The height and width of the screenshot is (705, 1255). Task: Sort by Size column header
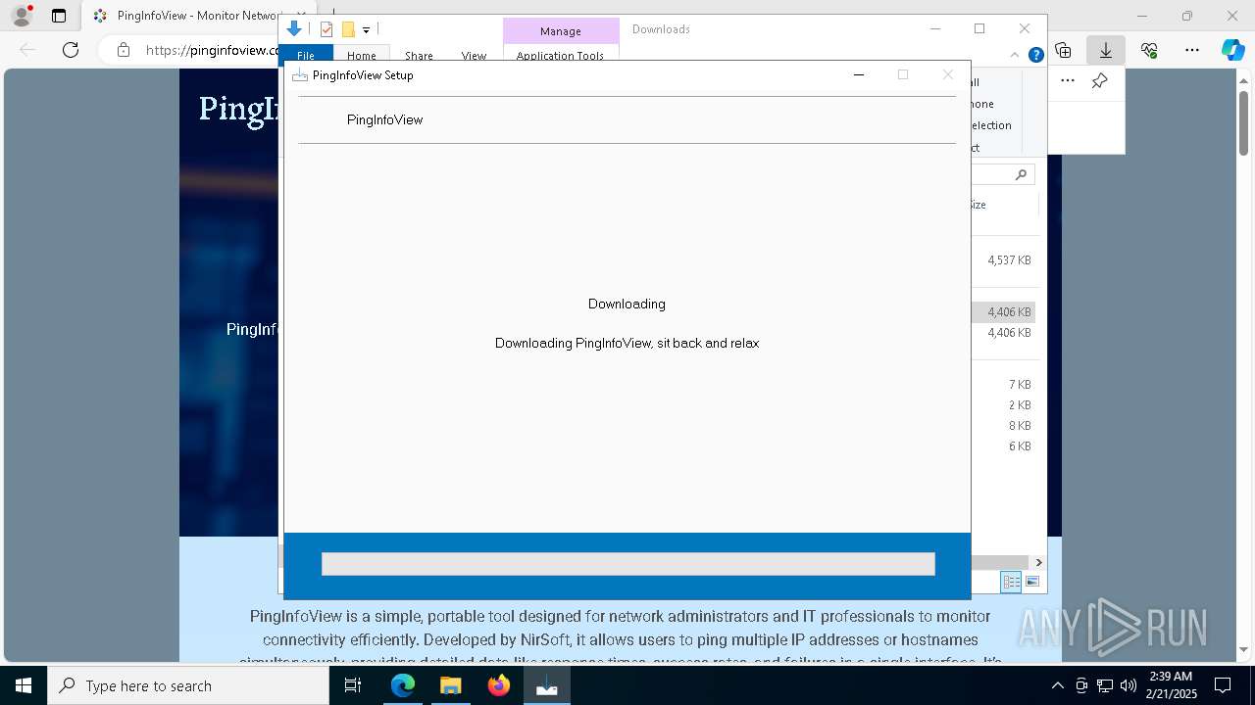coord(978,205)
